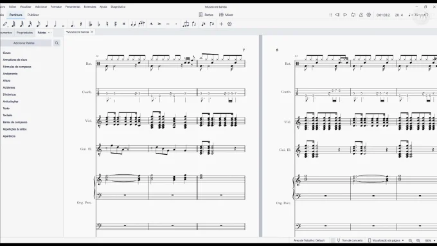
Task: Open the Paletas panel options ellipsis
Action: click(x=50, y=33)
